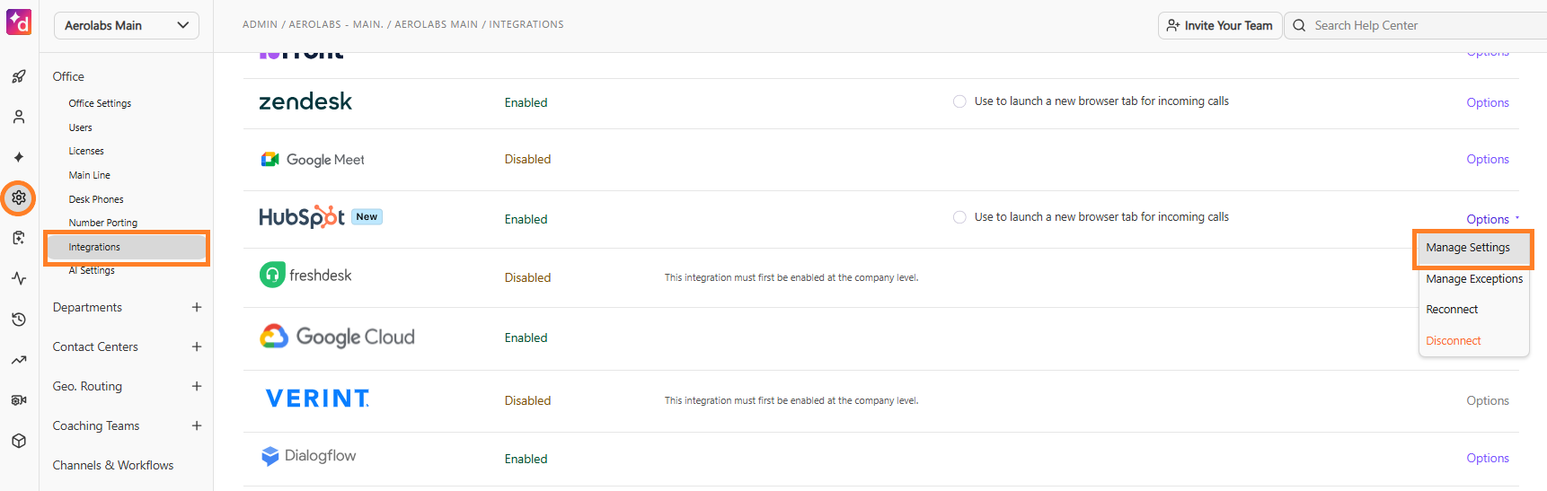
Task: Click the Invite Your Team button
Action: (x=1219, y=25)
